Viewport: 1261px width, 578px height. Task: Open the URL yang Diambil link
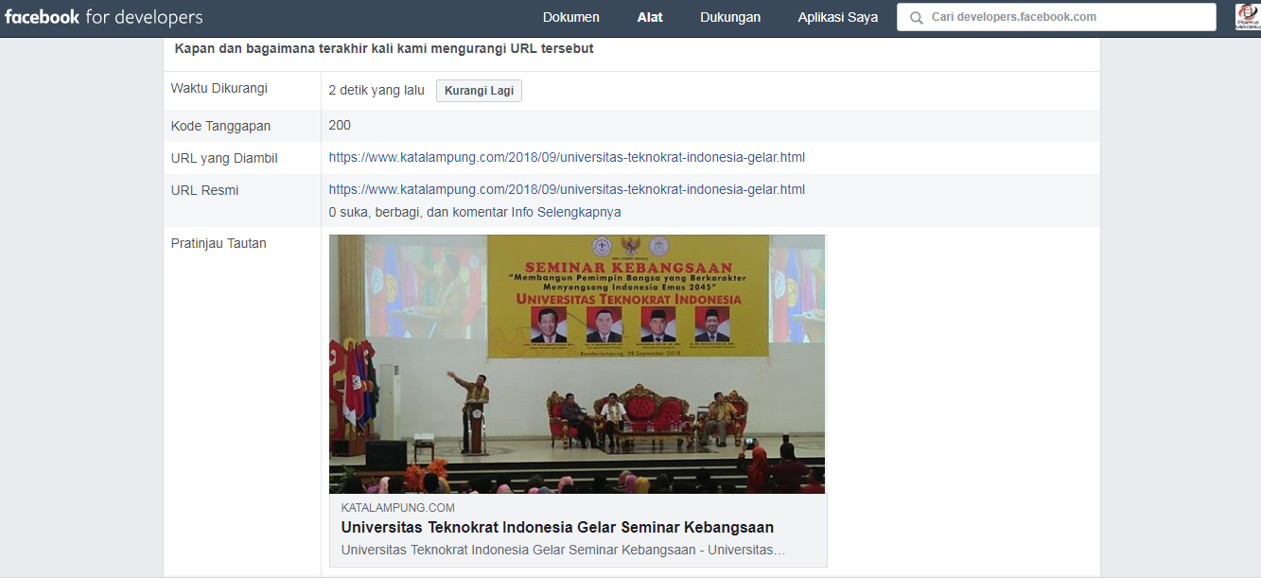click(x=567, y=157)
